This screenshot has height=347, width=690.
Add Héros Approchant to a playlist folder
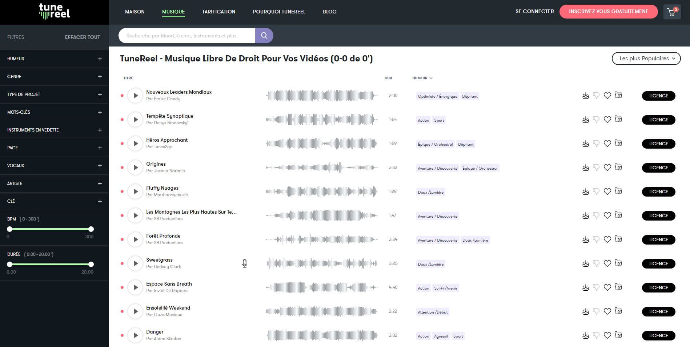pyautogui.click(x=618, y=143)
